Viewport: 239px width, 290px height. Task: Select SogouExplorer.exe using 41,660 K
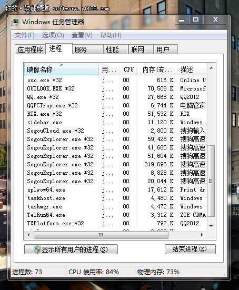(x=115, y=147)
